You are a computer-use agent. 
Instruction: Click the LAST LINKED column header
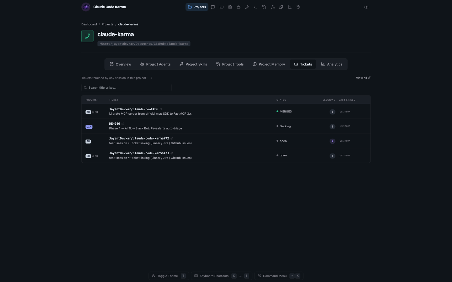click(347, 100)
